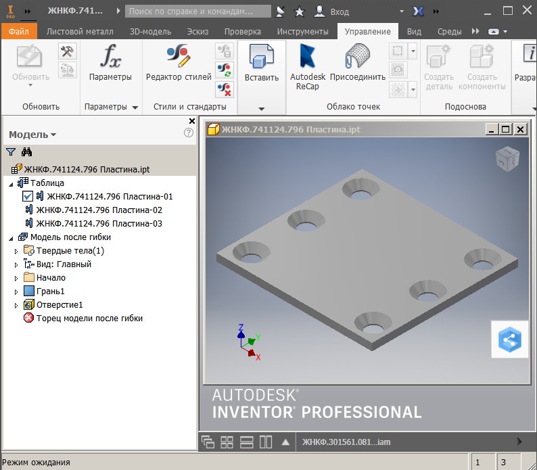
Task: Click the Autodesk ReCap icon
Action: 307,66
